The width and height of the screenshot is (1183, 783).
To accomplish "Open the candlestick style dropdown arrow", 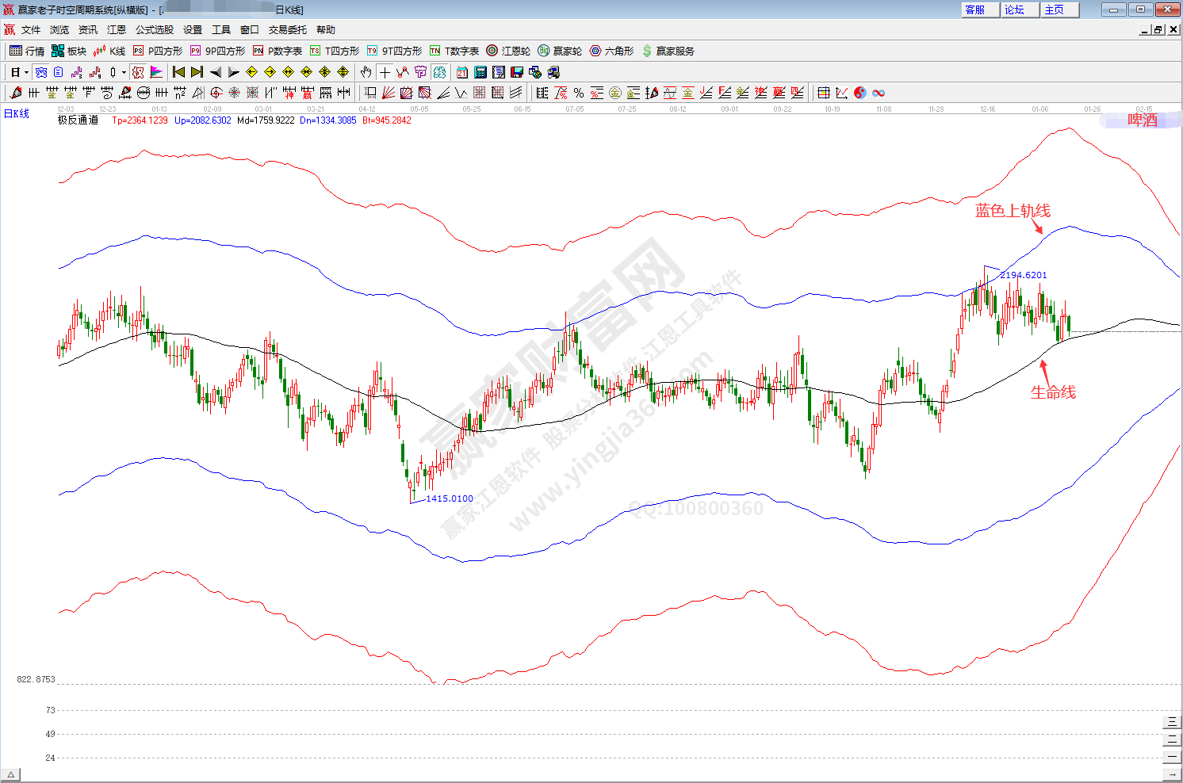I will [x=124, y=72].
